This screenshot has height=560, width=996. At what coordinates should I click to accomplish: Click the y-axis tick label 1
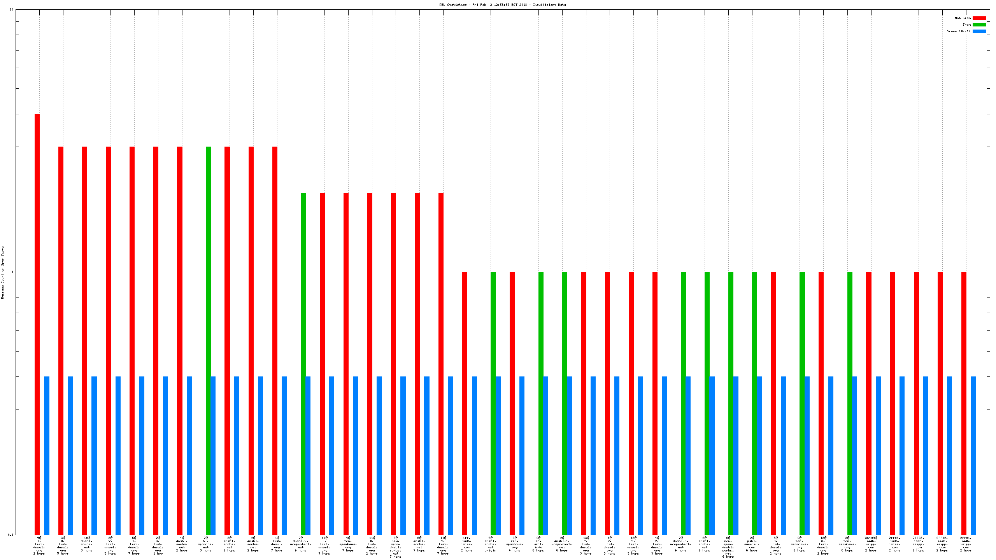point(12,272)
